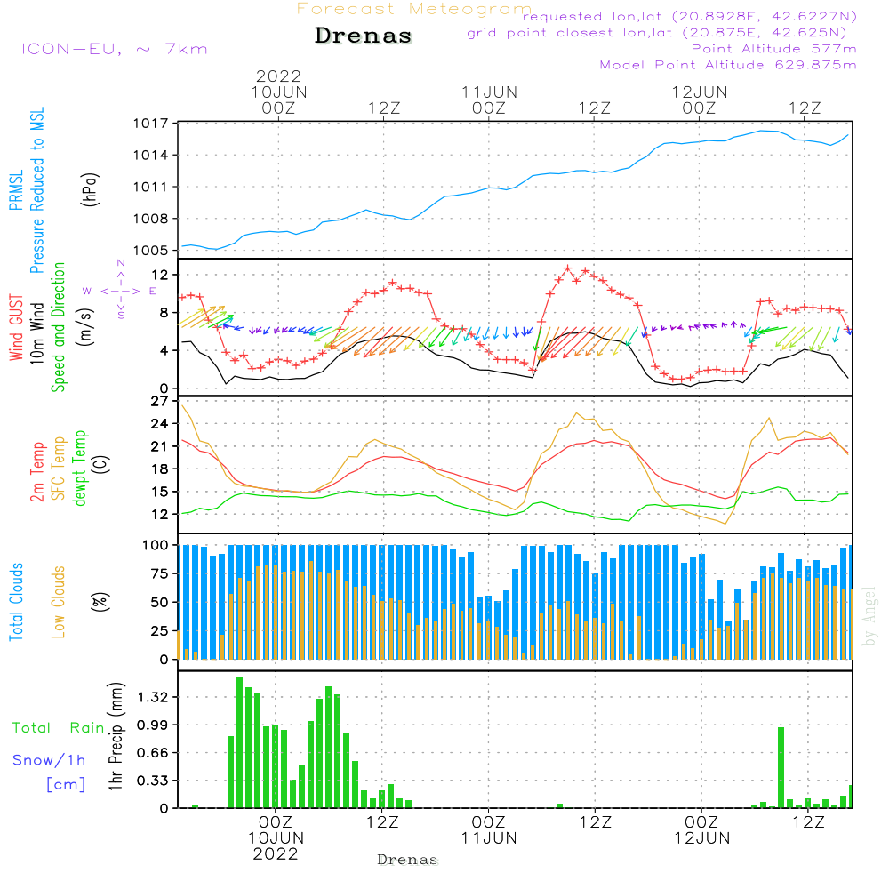Select the 'Point Altitude 577m' text
This screenshot has width=889, height=889.
point(774,49)
